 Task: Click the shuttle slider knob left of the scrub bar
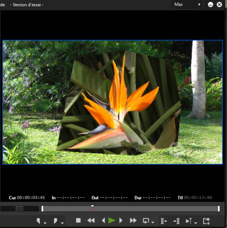(19, 209)
